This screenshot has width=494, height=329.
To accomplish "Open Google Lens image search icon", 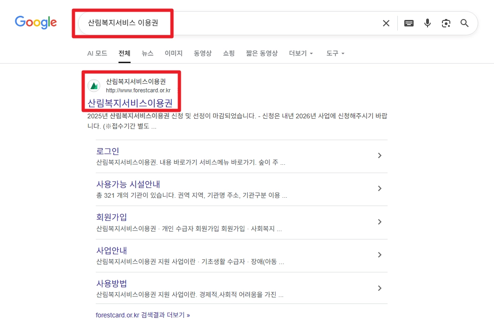I will pos(446,23).
